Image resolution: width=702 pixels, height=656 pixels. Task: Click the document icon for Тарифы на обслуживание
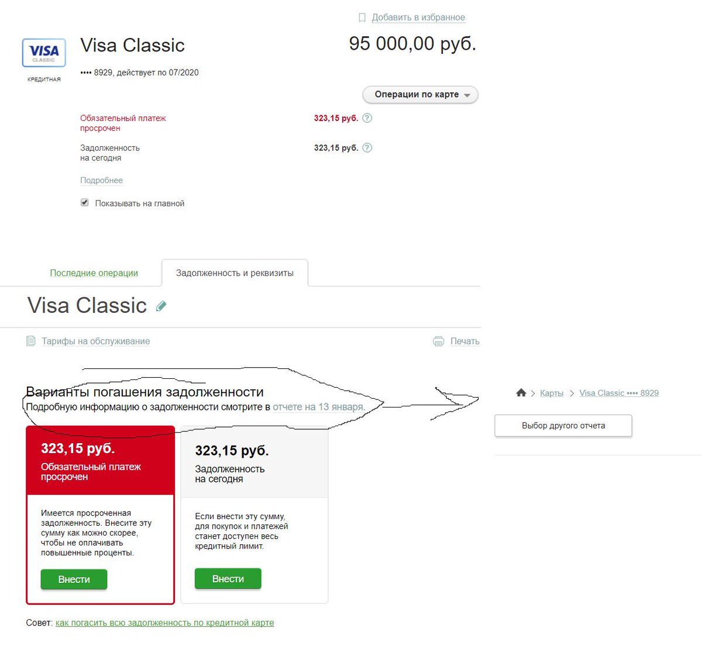coord(31,341)
